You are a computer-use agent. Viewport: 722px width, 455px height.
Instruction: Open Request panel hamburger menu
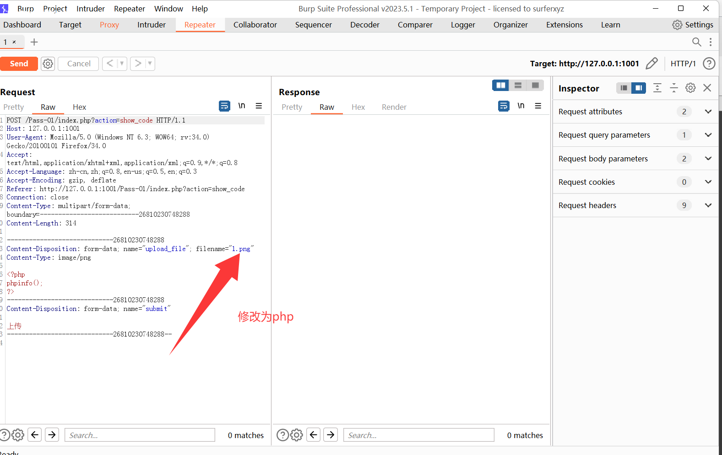pyautogui.click(x=259, y=106)
